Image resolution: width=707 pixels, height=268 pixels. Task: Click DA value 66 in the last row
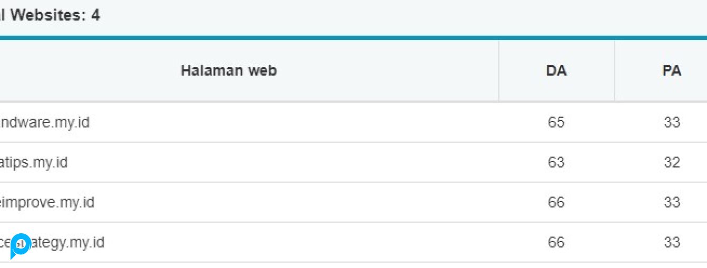tap(556, 242)
